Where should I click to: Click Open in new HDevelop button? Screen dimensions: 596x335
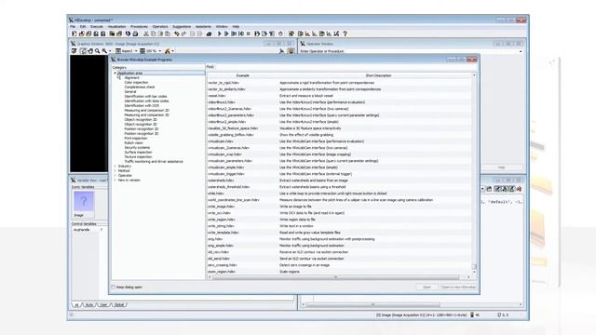pyautogui.click(x=458, y=288)
